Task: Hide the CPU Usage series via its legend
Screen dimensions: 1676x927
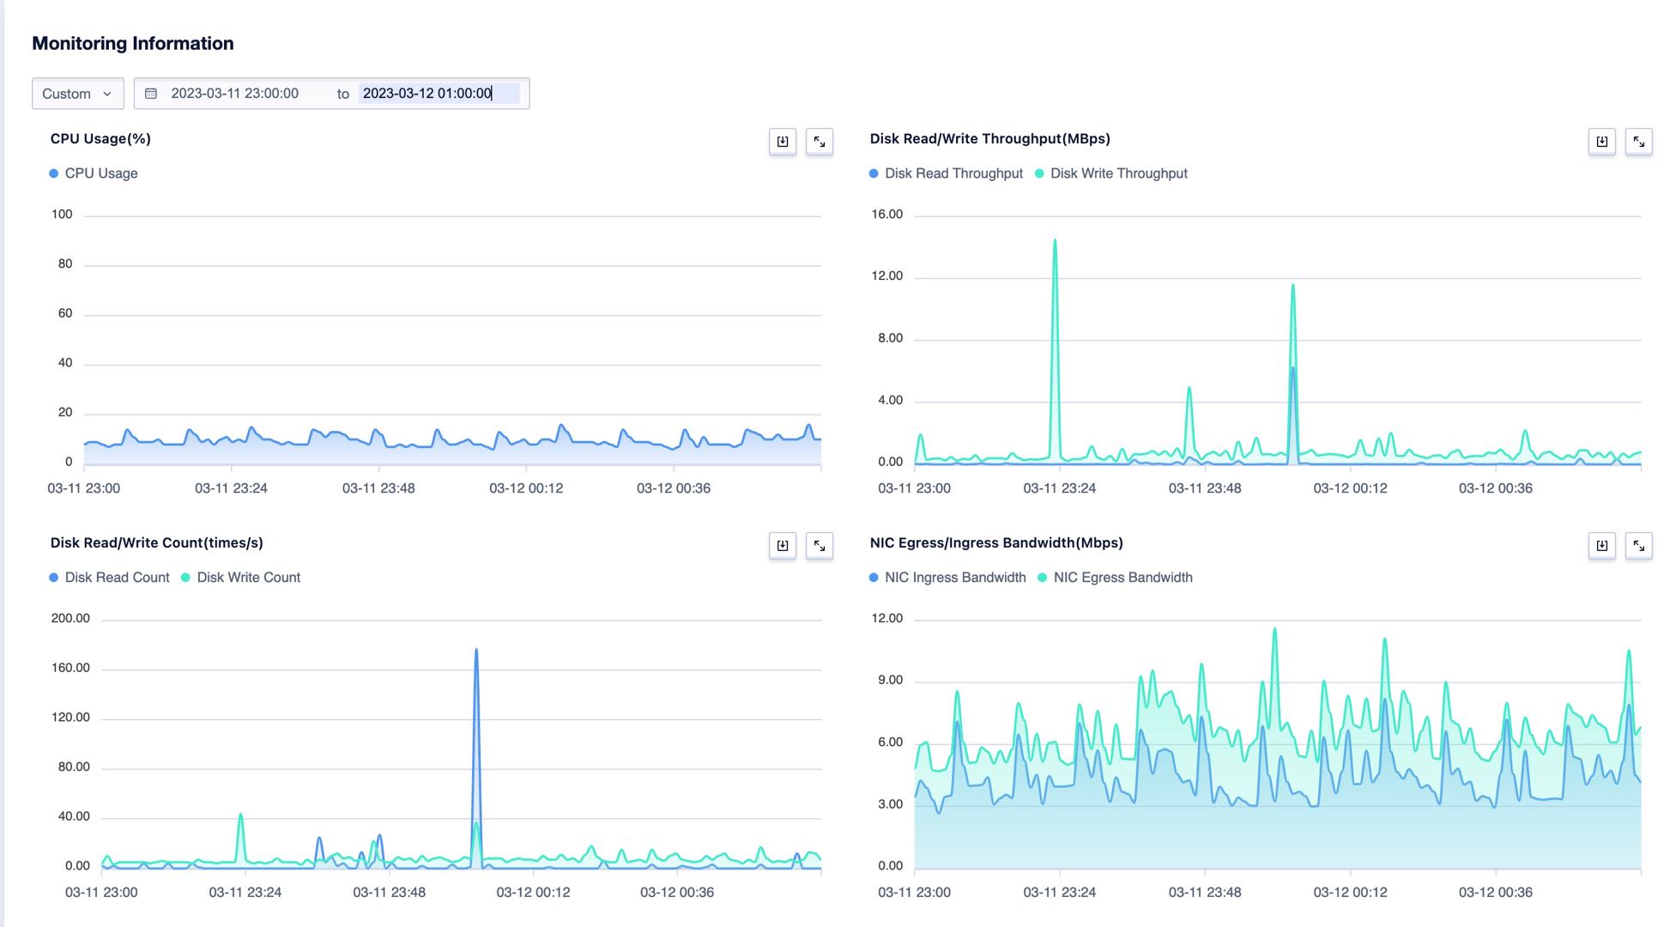Action: click(93, 173)
